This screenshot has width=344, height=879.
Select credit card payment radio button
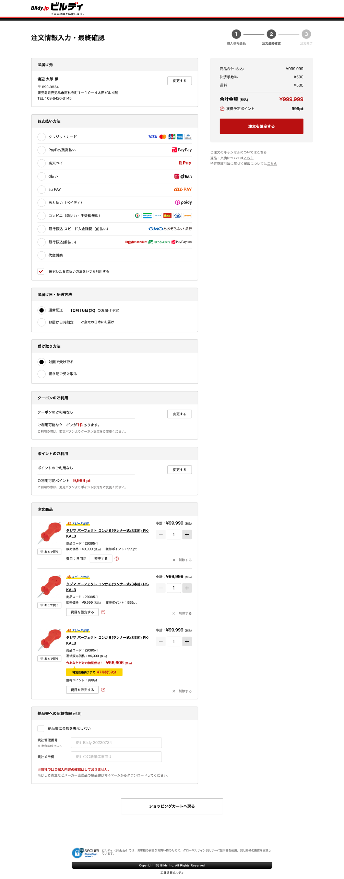(41, 137)
